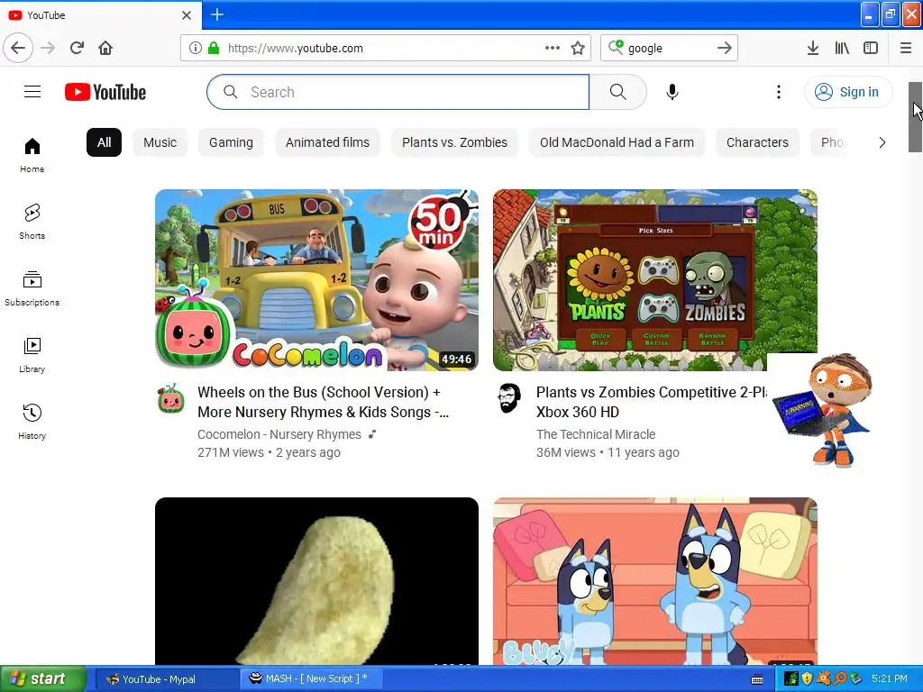Switch to the MASH New Script taskbar window

pos(312,679)
